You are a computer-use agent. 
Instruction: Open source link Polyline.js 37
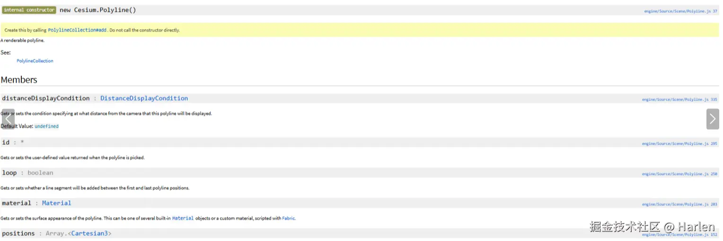pos(680,11)
